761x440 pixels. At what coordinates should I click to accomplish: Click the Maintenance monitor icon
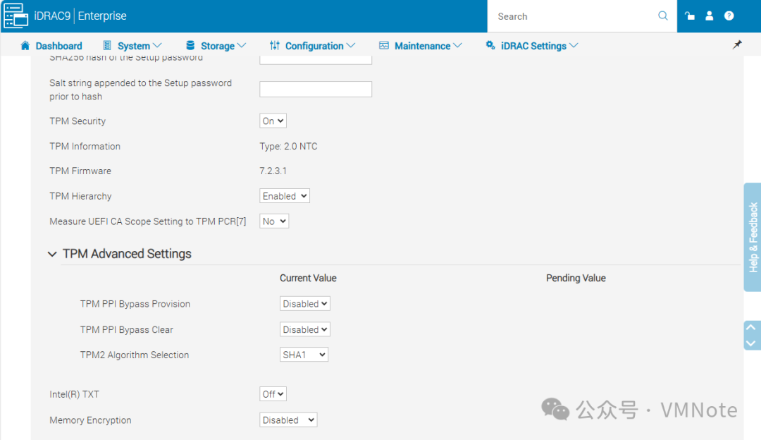pos(384,46)
